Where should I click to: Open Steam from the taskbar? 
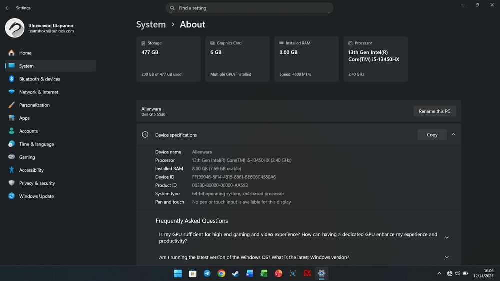(x=235, y=273)
